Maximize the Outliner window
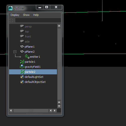126x126 pixels. (47, 7)
